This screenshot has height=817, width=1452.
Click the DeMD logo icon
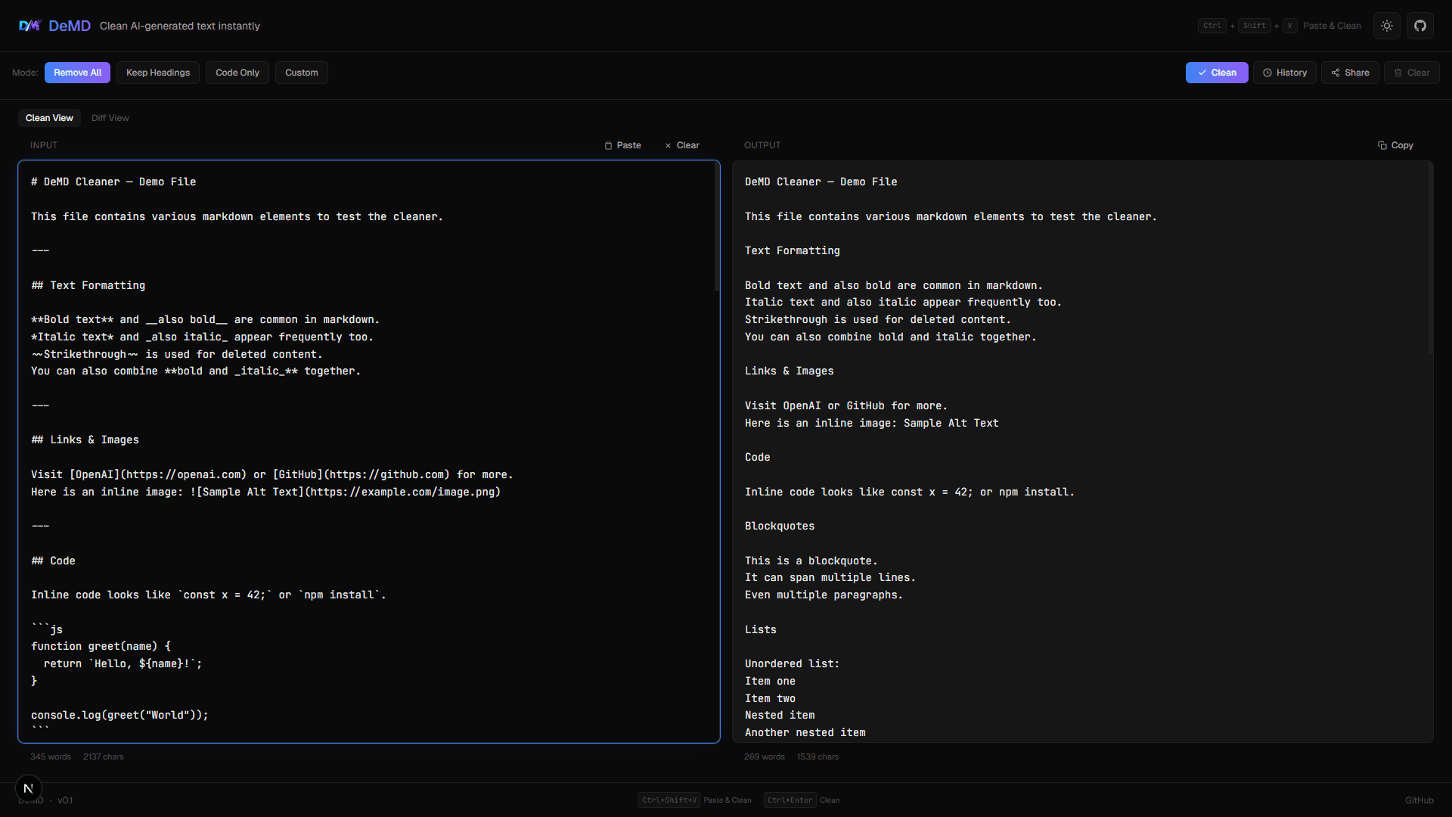coord(29,26)
